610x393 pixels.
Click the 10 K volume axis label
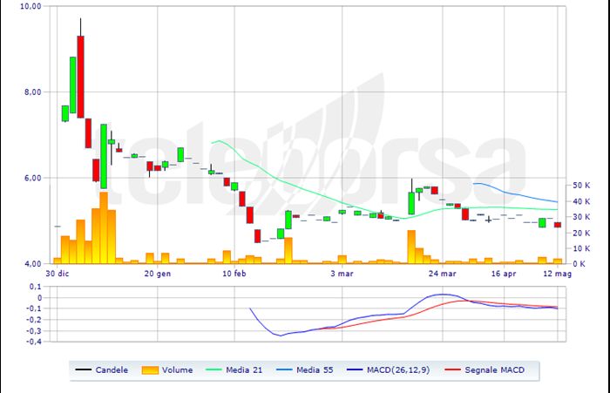click(x=581, y=248)
